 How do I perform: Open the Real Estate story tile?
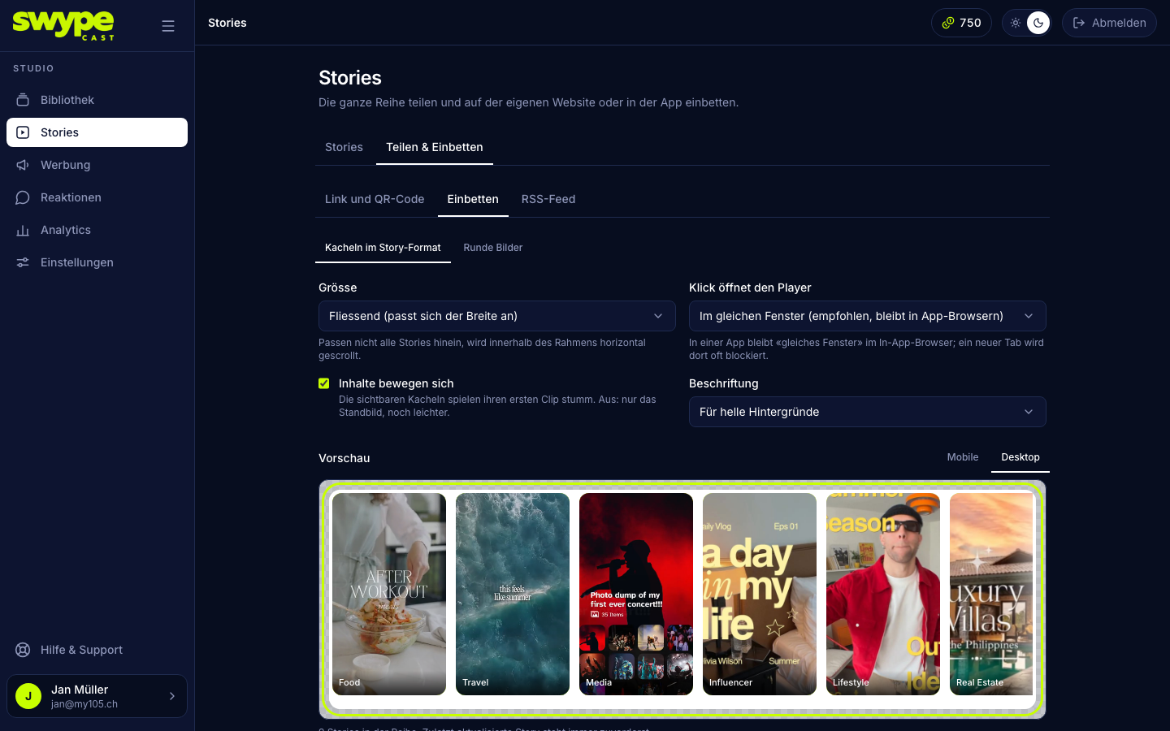pyautogui.click(x=991, y=594)
